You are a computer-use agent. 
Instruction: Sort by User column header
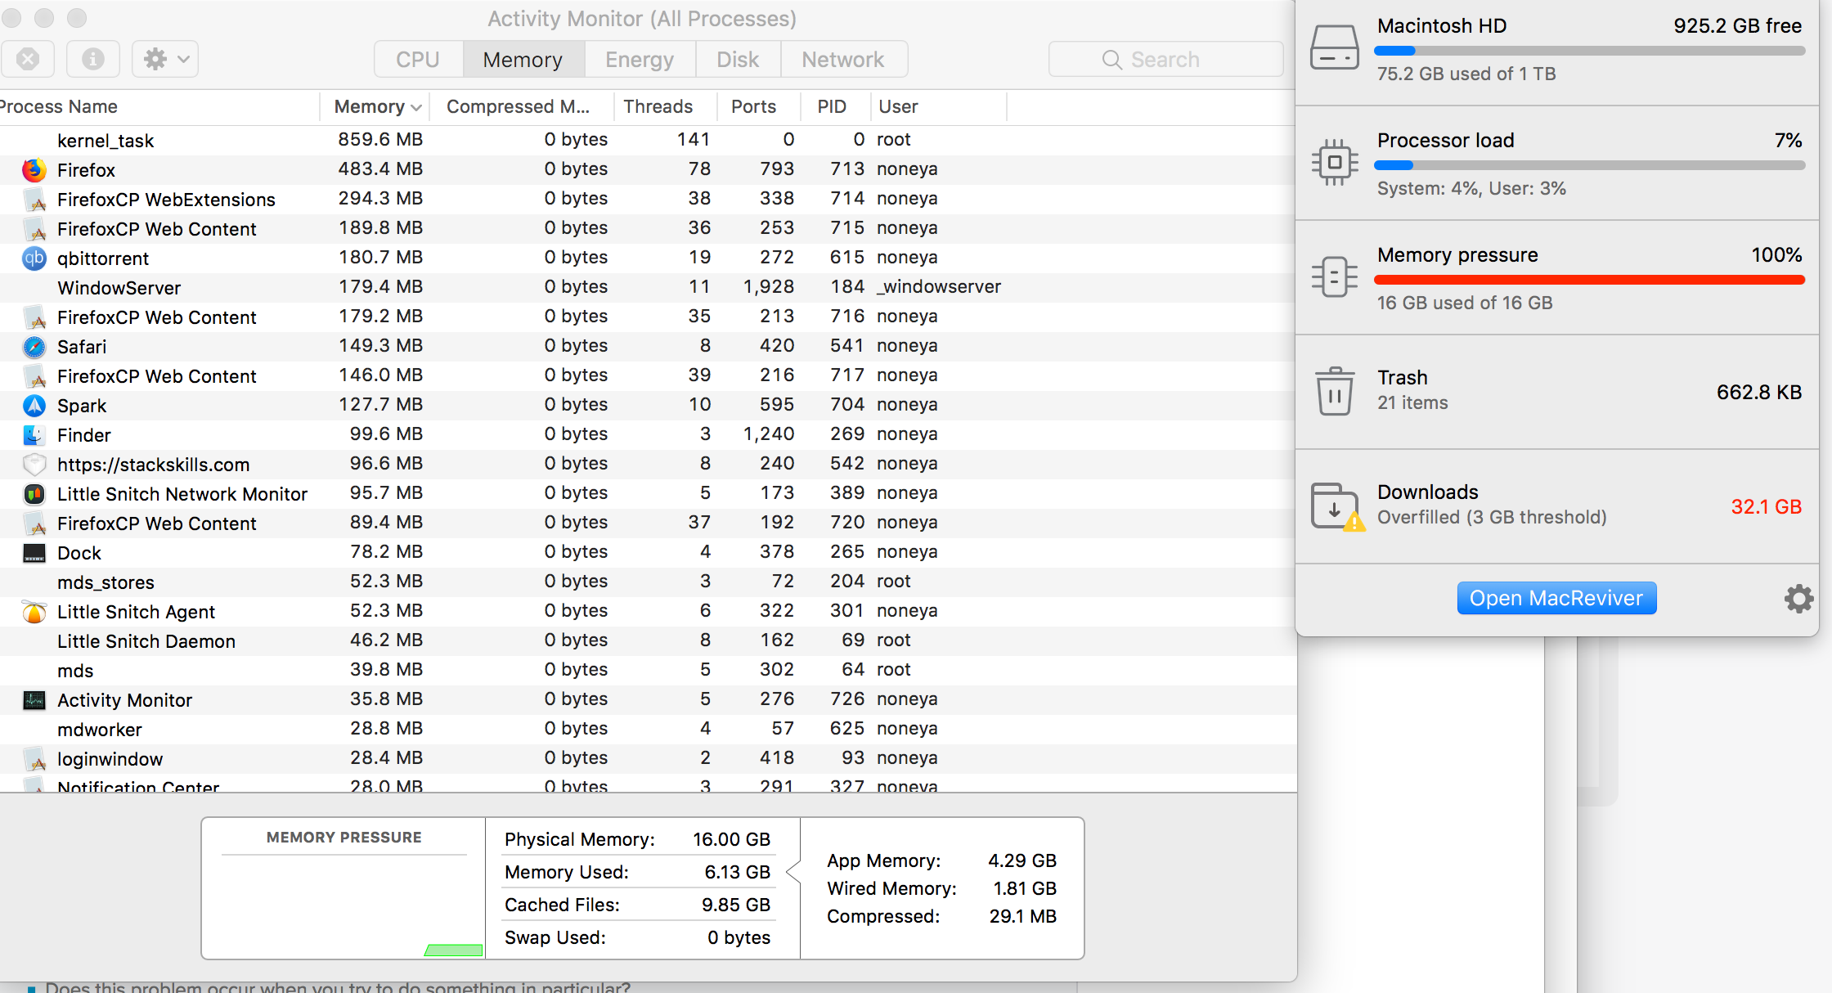(x=938, y=106)
